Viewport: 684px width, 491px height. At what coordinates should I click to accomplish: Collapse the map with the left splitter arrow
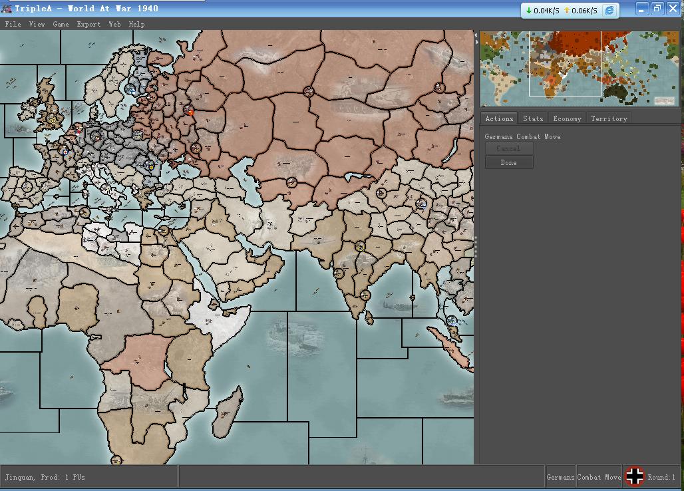tap(476, 35)
